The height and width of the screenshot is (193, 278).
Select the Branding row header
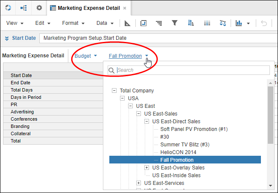53,126
